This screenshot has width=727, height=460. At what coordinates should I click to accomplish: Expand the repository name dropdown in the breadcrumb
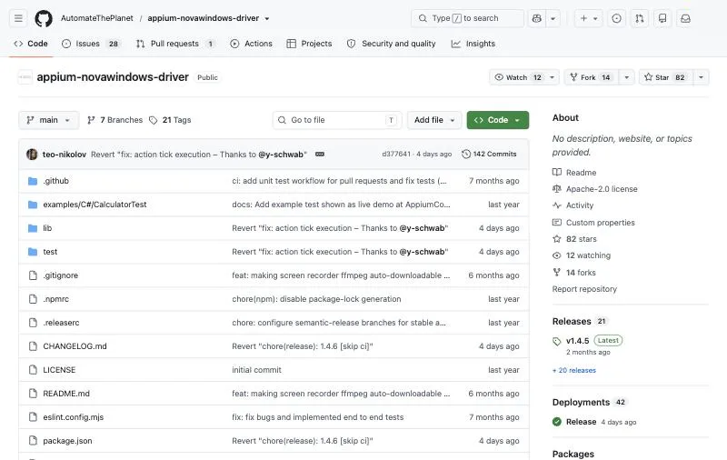(267, 18)
